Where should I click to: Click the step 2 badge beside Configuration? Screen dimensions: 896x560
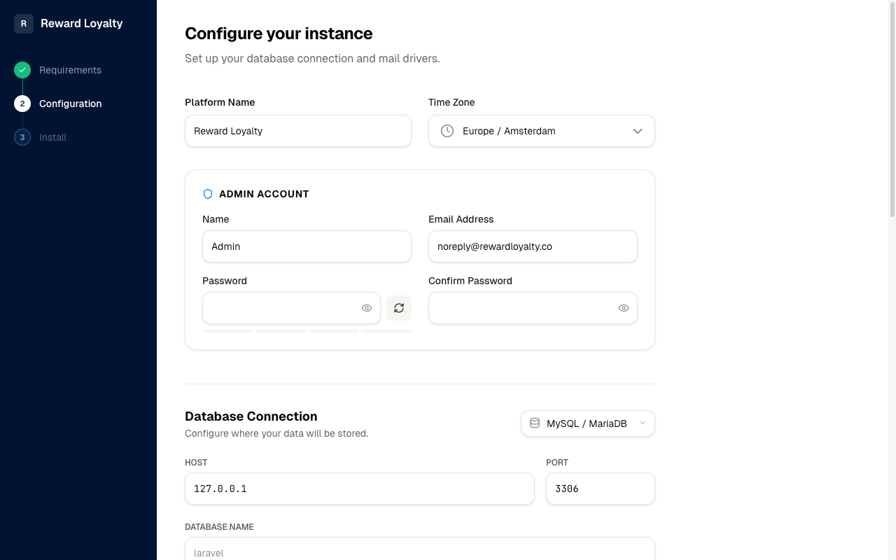point(22,103)
